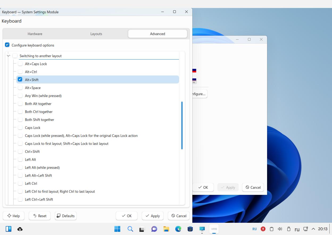
Task: Open the chat app icon on taskbar
Action: [x=154, y=229]
